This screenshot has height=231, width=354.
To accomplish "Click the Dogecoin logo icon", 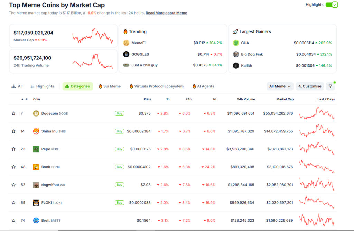I will point(36,113).
